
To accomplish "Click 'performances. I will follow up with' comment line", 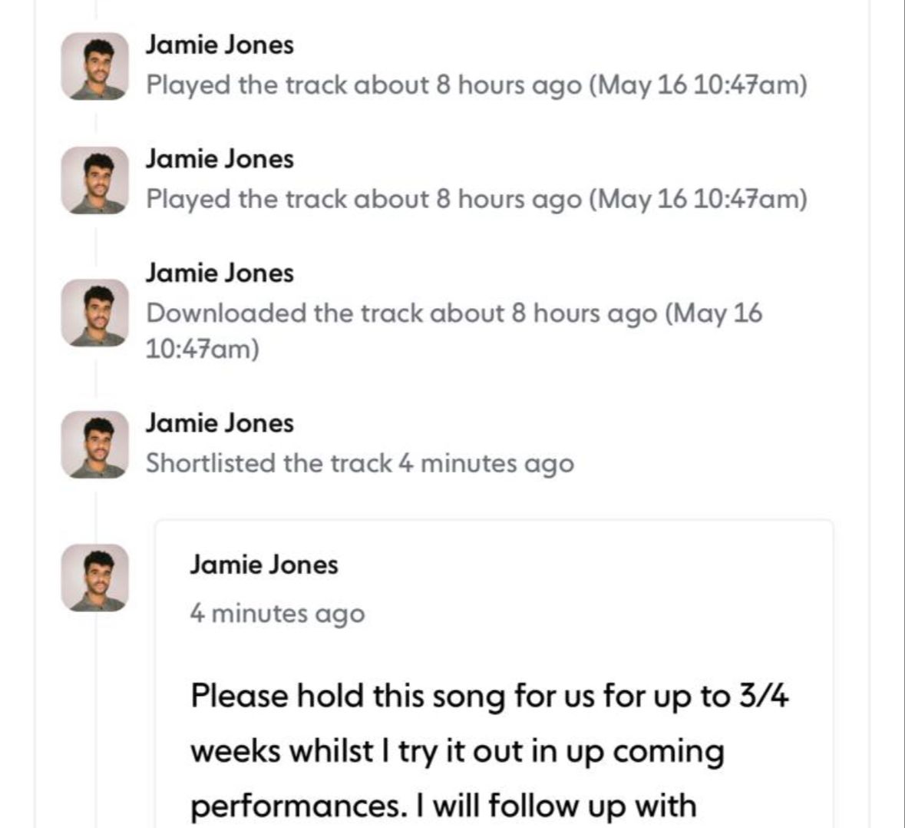I will (443, 806).
